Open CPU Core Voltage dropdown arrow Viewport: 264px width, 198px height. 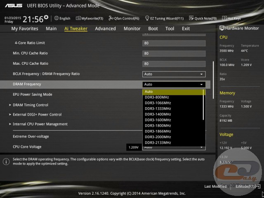point(201,148)
